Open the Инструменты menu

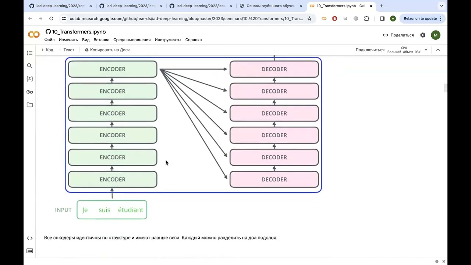pos(168,40)
